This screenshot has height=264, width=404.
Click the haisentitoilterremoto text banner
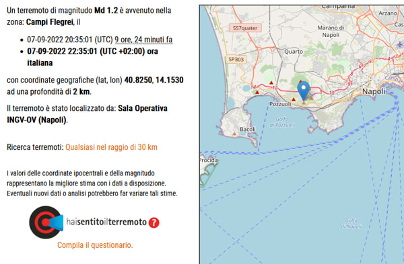106,222
